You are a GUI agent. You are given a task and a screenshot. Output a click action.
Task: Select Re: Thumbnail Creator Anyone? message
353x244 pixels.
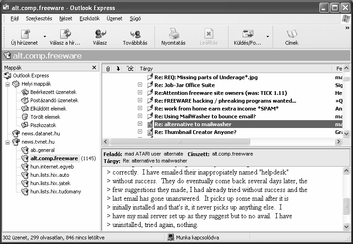[x=195, y=132]
